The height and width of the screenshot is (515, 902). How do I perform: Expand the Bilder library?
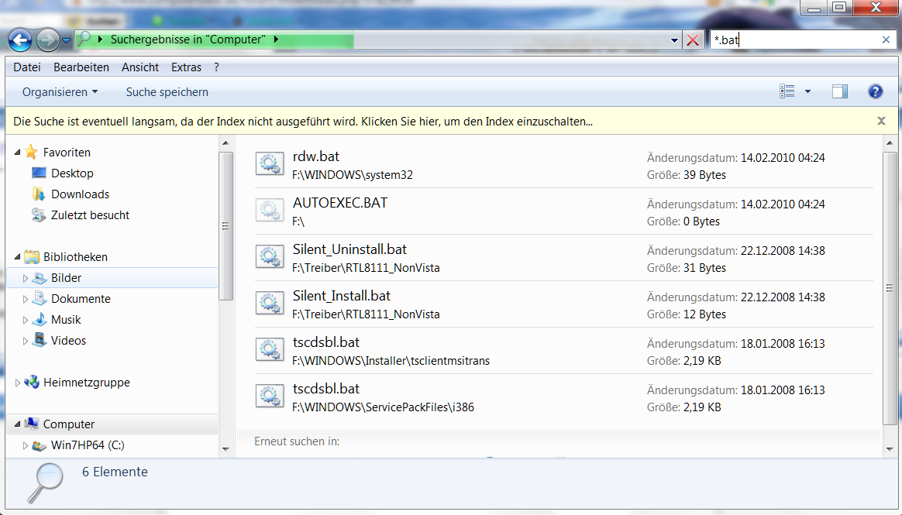26,278
